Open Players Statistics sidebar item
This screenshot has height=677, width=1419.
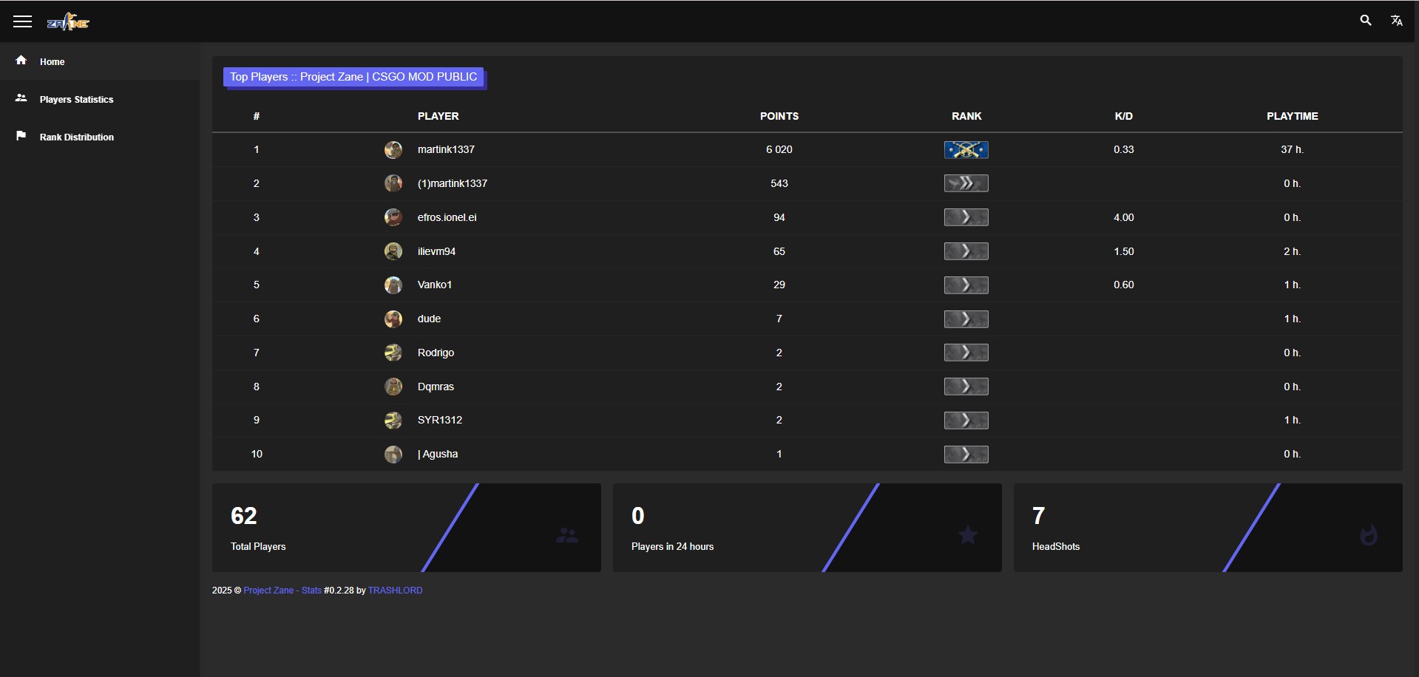[76, 100]
